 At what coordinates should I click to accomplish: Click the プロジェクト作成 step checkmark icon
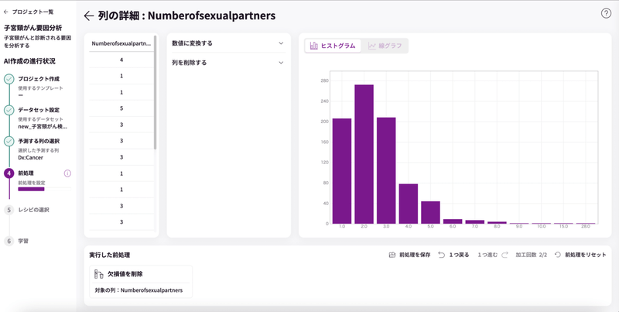[x=9, y=79]
